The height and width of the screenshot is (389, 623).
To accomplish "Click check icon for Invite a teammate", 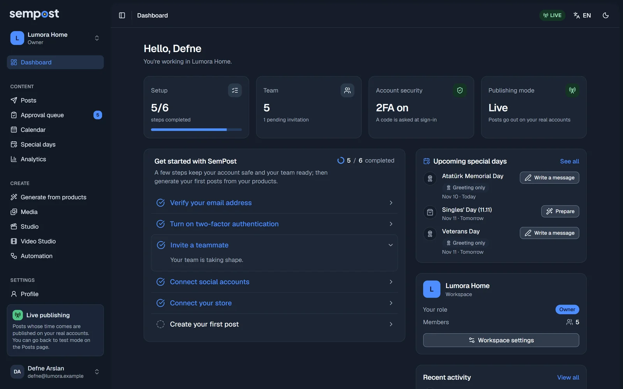I will pyautogui.click(x=161, y=245).
